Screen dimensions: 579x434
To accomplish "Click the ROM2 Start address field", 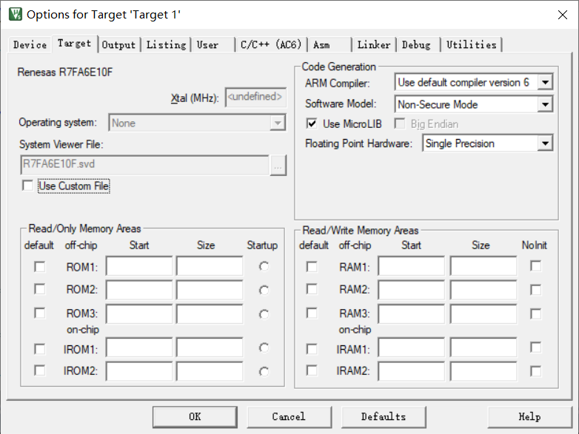I will click(139, 290).
